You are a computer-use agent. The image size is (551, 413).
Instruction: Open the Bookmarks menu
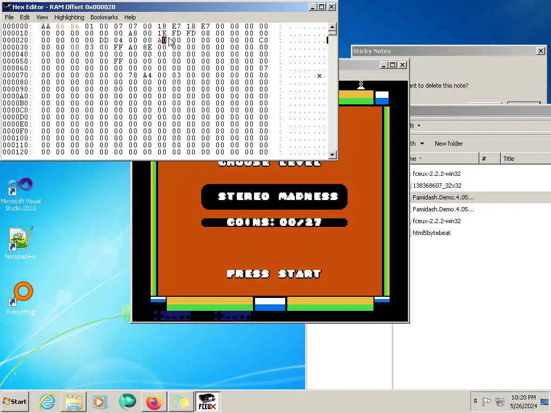point(104,17)
